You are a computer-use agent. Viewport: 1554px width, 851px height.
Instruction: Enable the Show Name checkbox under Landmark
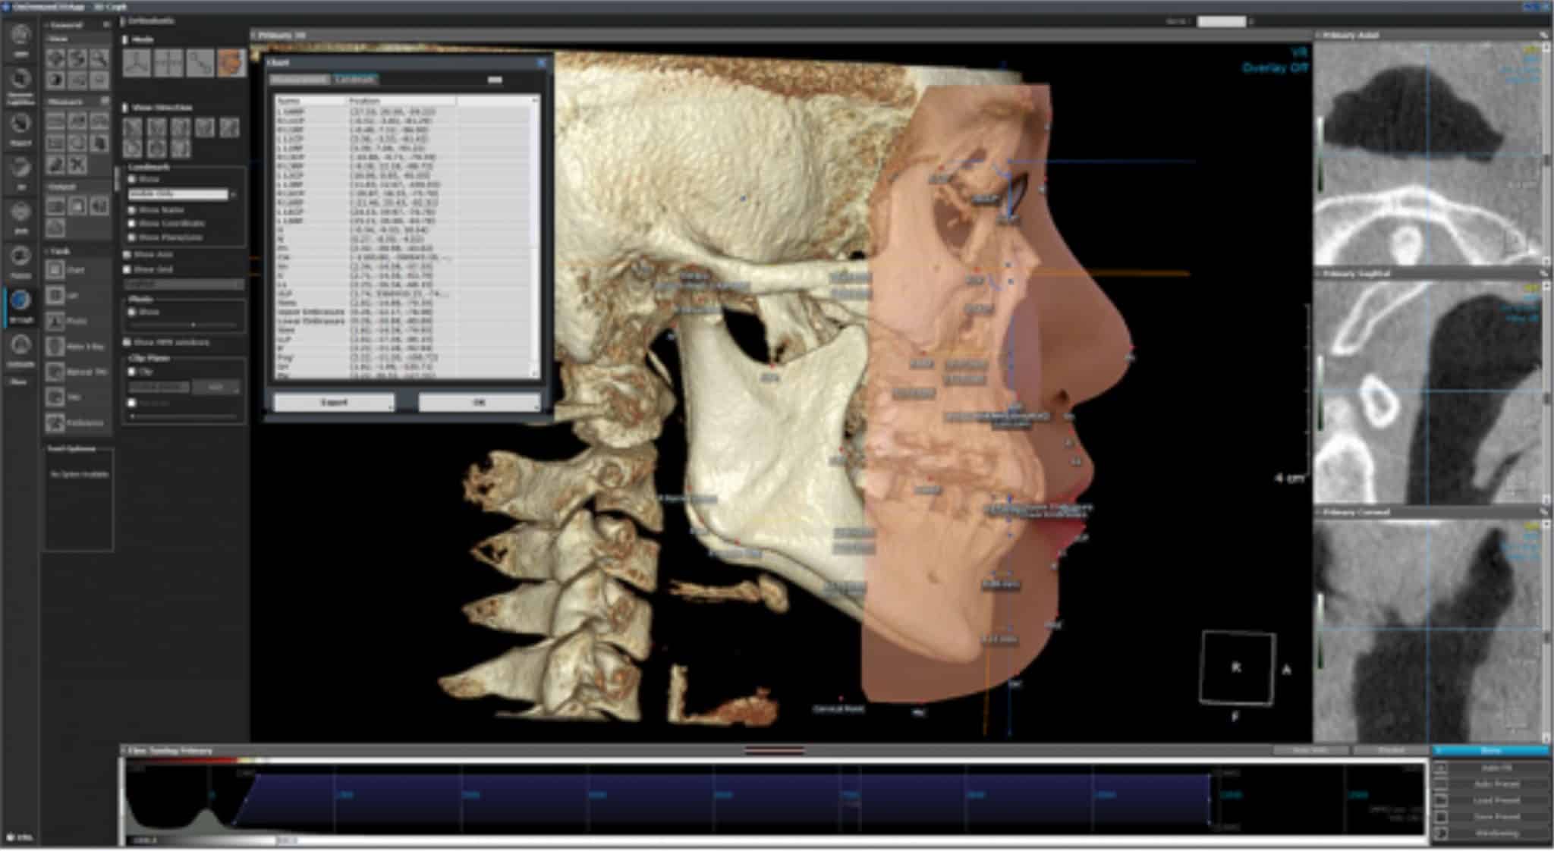(x=131, y=210)
